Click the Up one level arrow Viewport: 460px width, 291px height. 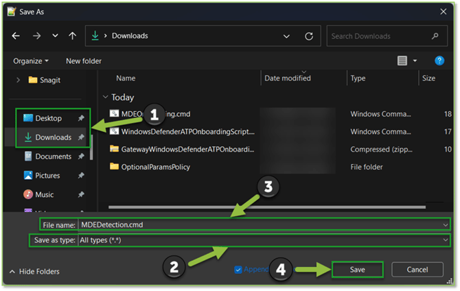coord(73,36)
